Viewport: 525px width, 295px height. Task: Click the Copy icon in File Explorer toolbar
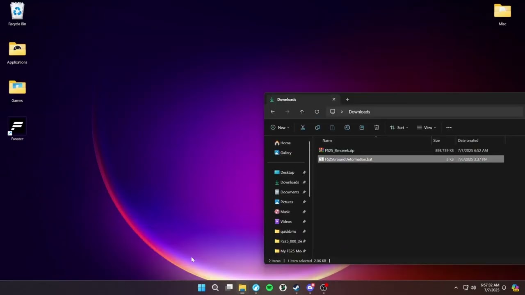coord(317,127)
